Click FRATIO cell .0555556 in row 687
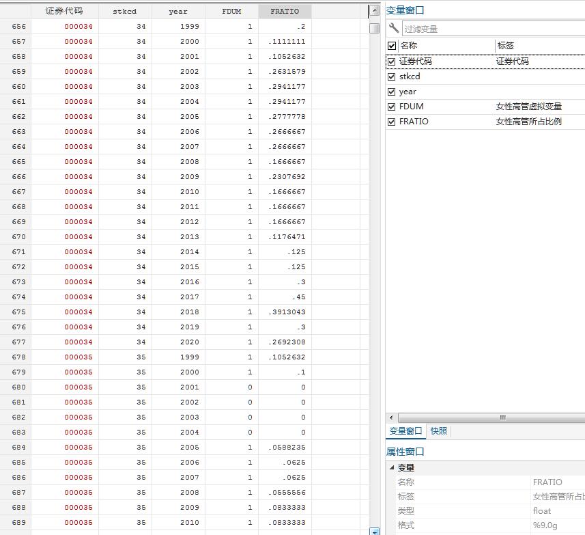Image resolution: width=585 pixels, height=535 pixels. click(x=285, y=492)
